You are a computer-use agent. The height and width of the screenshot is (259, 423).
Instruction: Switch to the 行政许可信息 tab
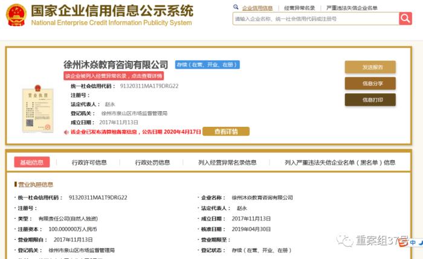89,162
